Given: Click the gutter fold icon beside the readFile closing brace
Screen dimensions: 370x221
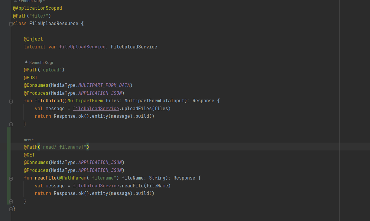Looking at the screenshot, I should 11,201.
